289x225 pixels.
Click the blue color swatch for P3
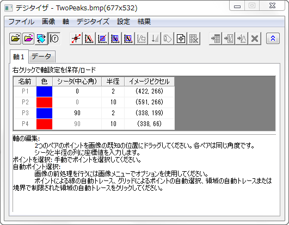pyautogui.click(x=44, y=113)
